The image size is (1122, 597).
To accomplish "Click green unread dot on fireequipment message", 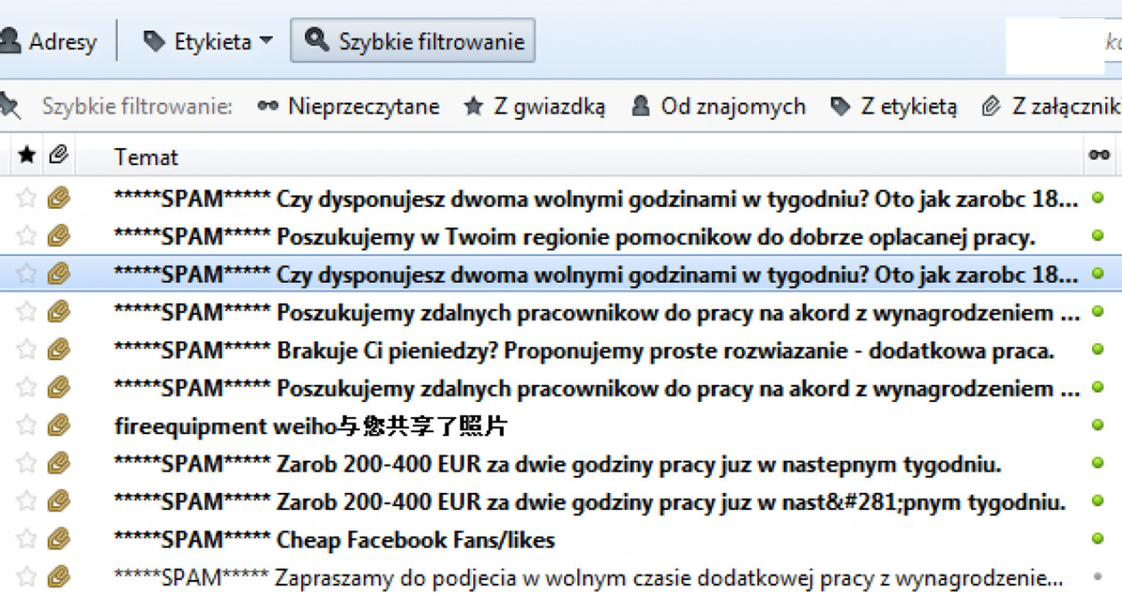I will click(1098, 425).
